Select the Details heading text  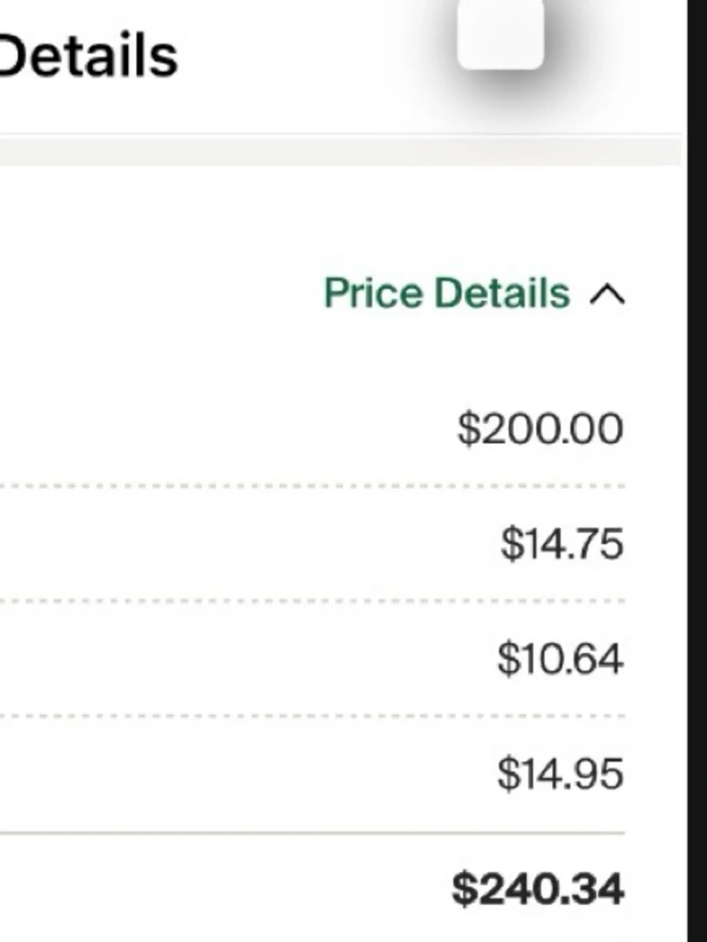tap(88, 56)
